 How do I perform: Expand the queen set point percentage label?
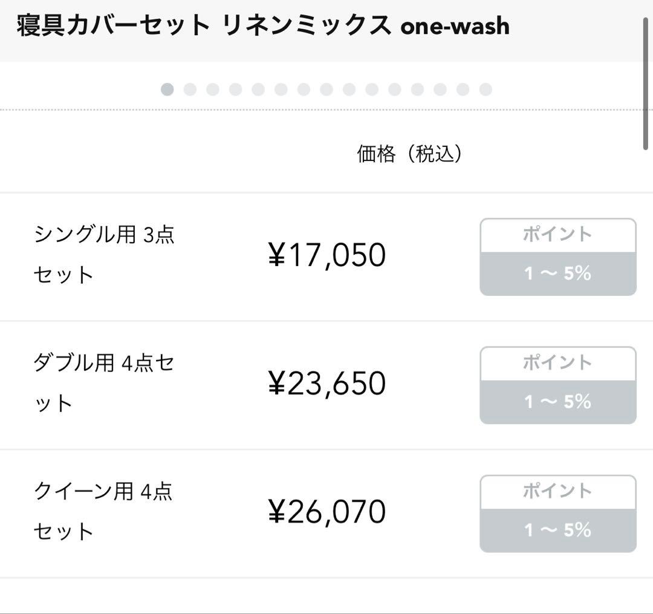click(x=557, y=530)
